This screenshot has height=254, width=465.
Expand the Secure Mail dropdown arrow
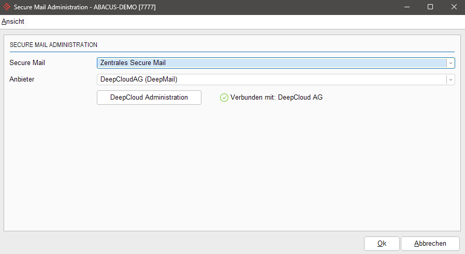tap(451, 63)
